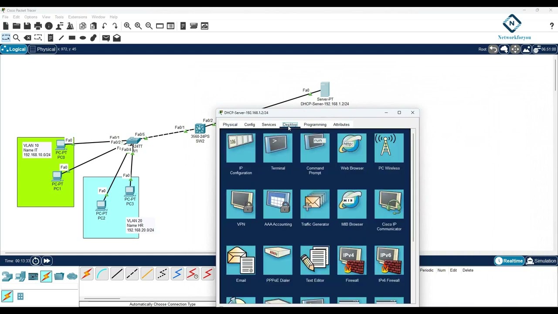The height and width of the screenshot is (314, 558).
Task: Select Network Devices category icon
Action: tap(7, 276)
